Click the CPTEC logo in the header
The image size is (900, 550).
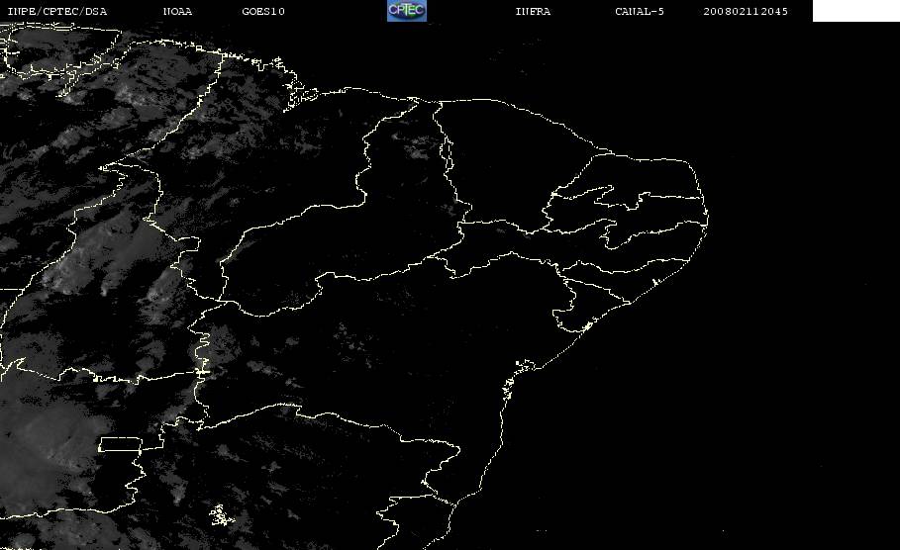pos(407,11)
